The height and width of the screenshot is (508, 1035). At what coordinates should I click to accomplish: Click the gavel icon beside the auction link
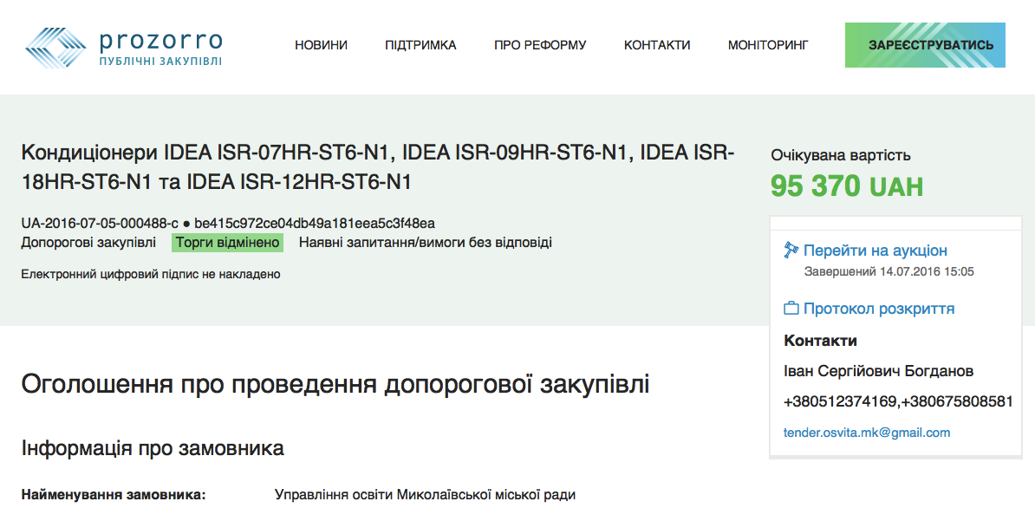pyautogui.click(x=791, y=251)
